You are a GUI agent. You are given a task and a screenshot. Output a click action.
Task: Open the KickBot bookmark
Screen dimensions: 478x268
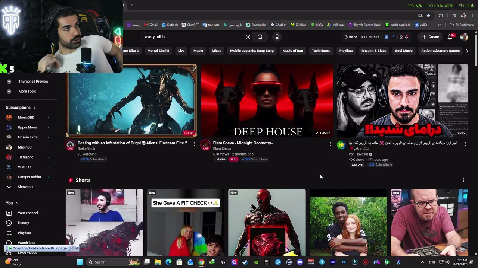click(x=298, y=25)
